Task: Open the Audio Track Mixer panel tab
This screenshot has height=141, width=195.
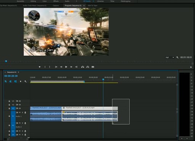Action: pos(35,6)
